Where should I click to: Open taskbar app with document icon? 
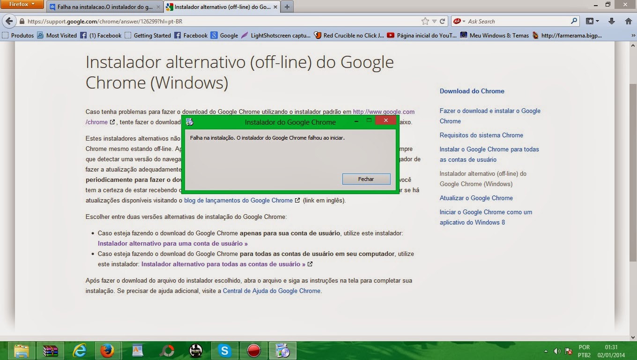(137, 351)
